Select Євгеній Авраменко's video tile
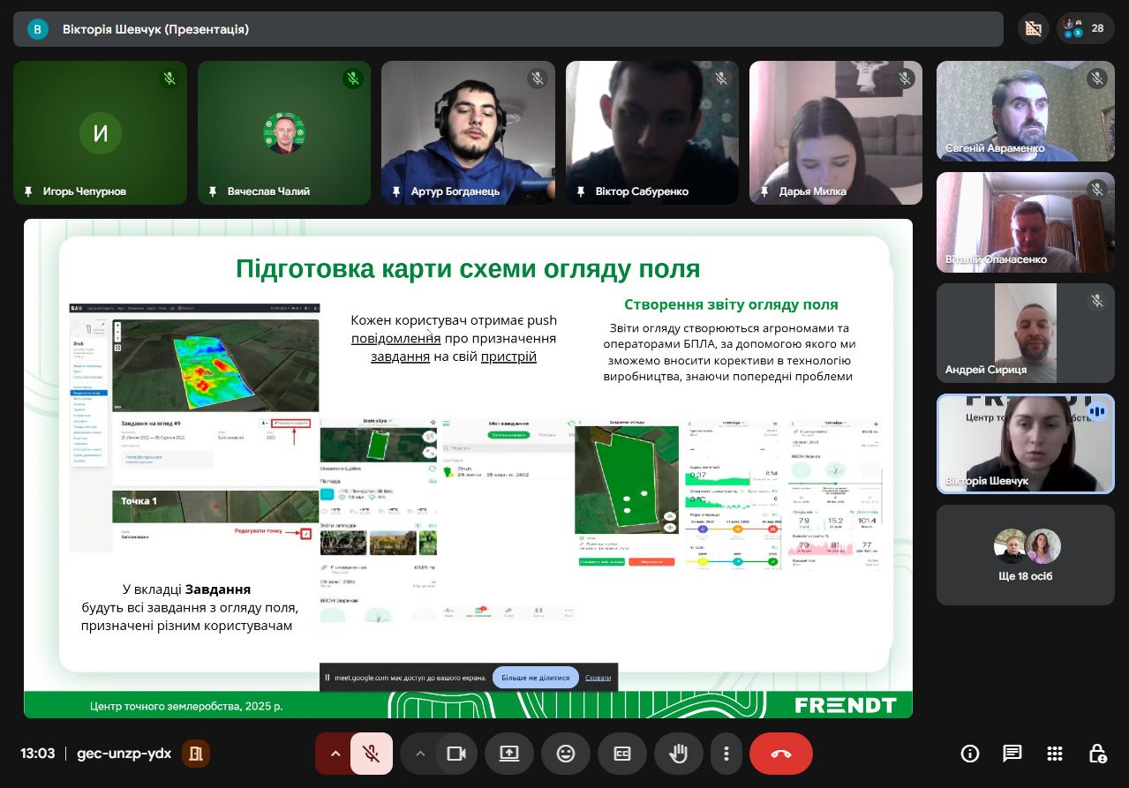1129x788 pixels. tap(1025, 111)
